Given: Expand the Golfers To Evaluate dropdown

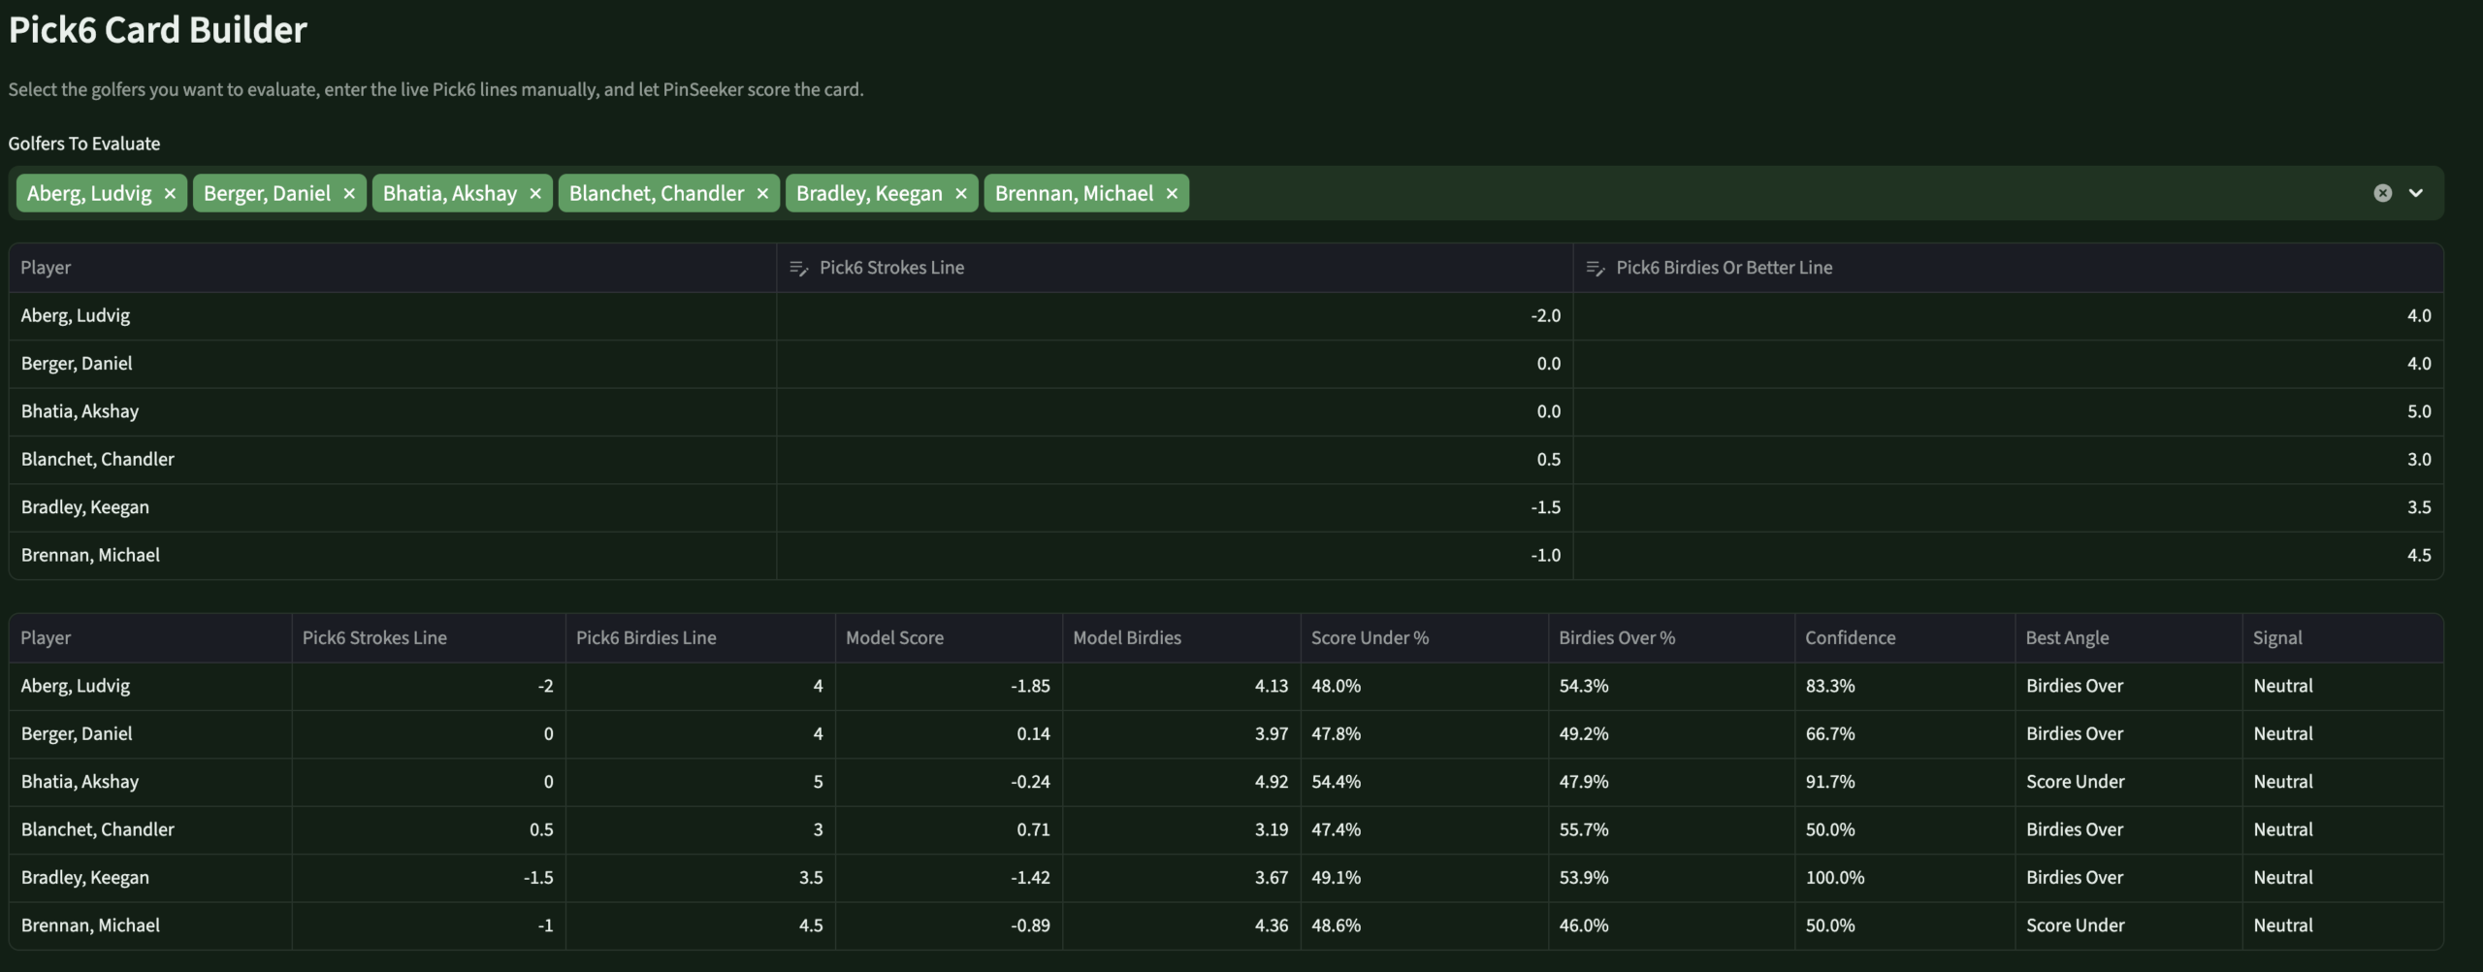Looking at the screenshot, I should (2416, 193).
